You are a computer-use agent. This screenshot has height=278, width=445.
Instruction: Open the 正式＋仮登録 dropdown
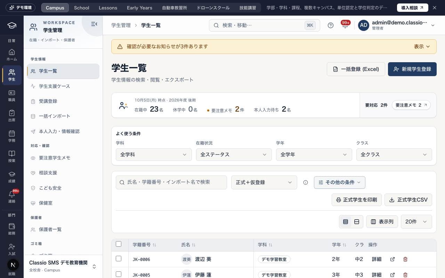[264, 182]
